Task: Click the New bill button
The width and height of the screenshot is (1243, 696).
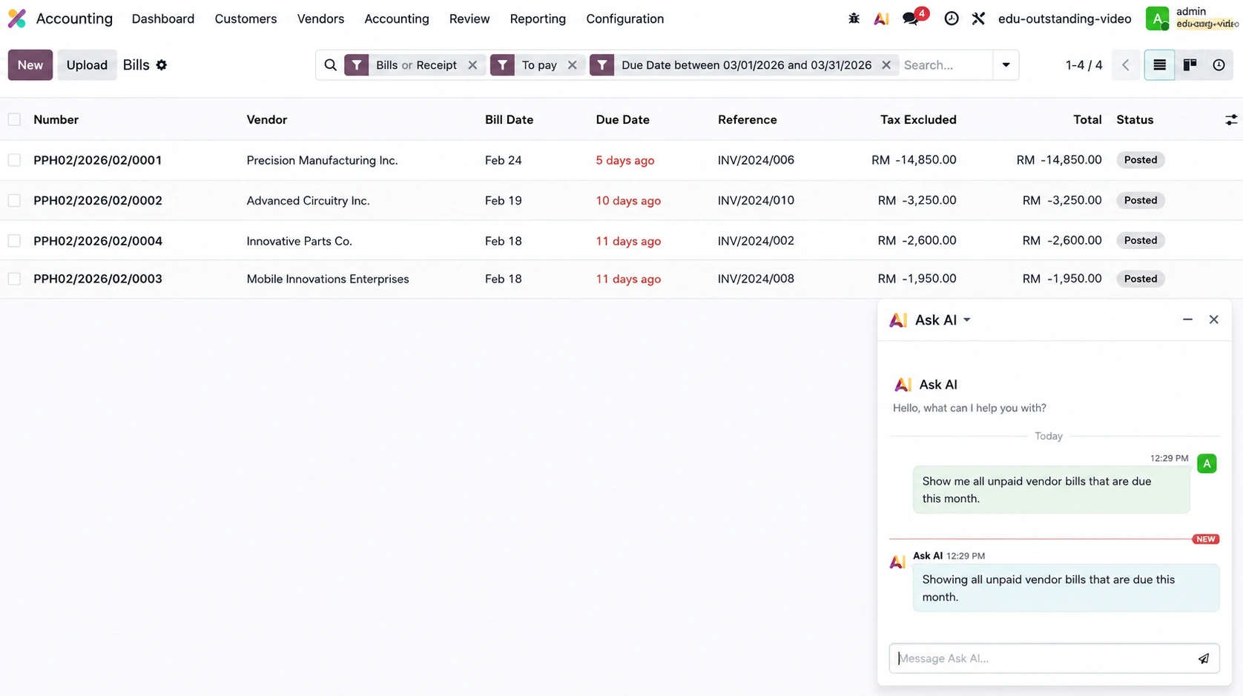Action: pyautogui.click(x=30, y=65)
